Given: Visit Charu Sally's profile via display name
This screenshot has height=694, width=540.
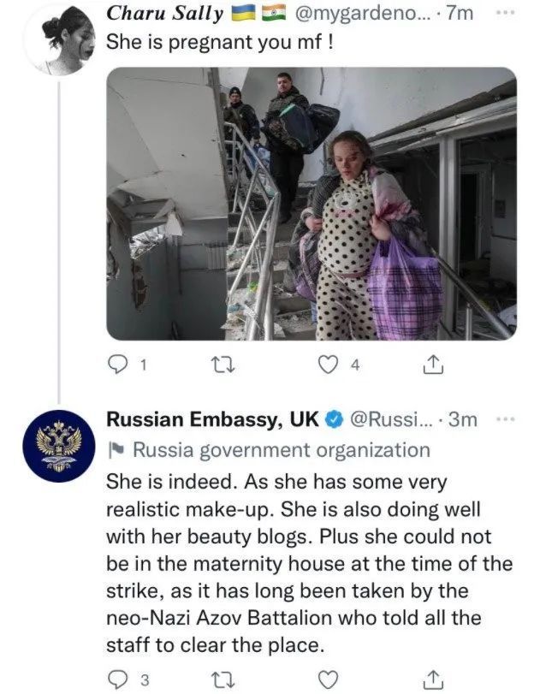Looking at the screenshot, I should pyautogui.click(x=164, y=14).
